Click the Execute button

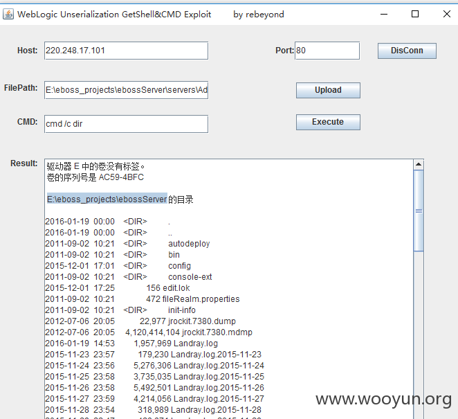pyautogui.click(x=328, y=122)
